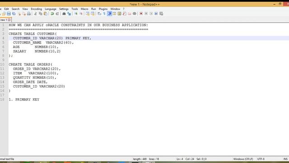This screenshot has height=163, width=289.
Task: Click the Save recorded macro icon
Action: pos(161,14)
